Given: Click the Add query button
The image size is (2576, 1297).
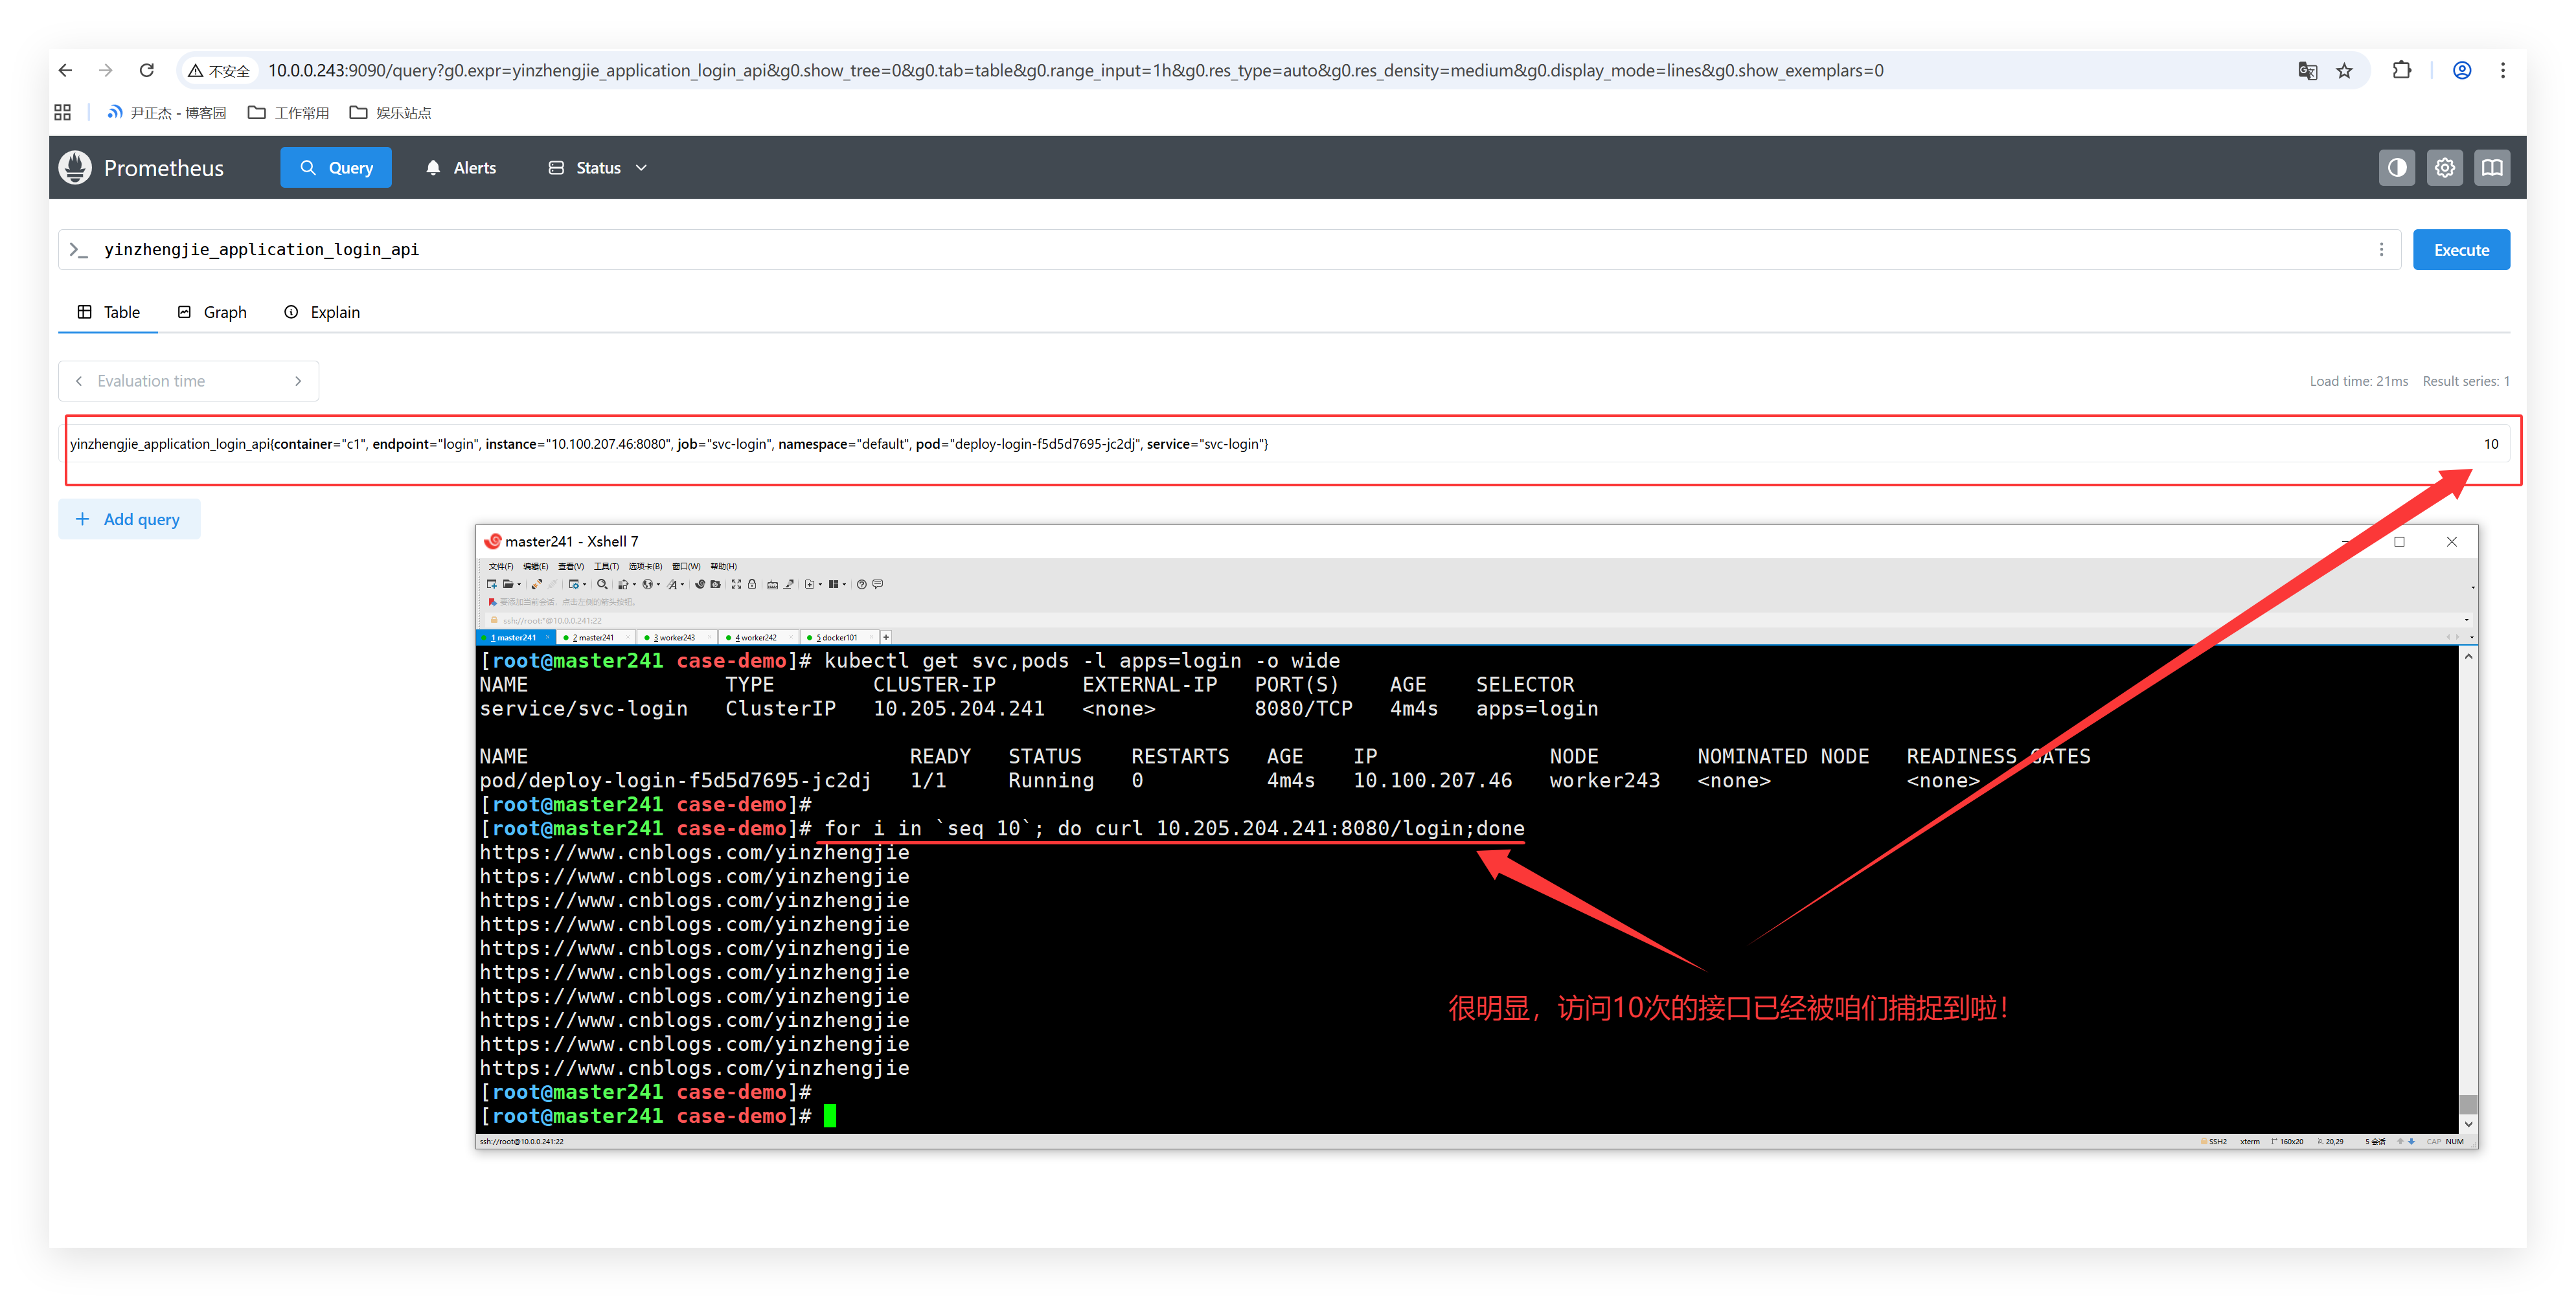Looking at the screenshot, I should (x=129, y=519).
